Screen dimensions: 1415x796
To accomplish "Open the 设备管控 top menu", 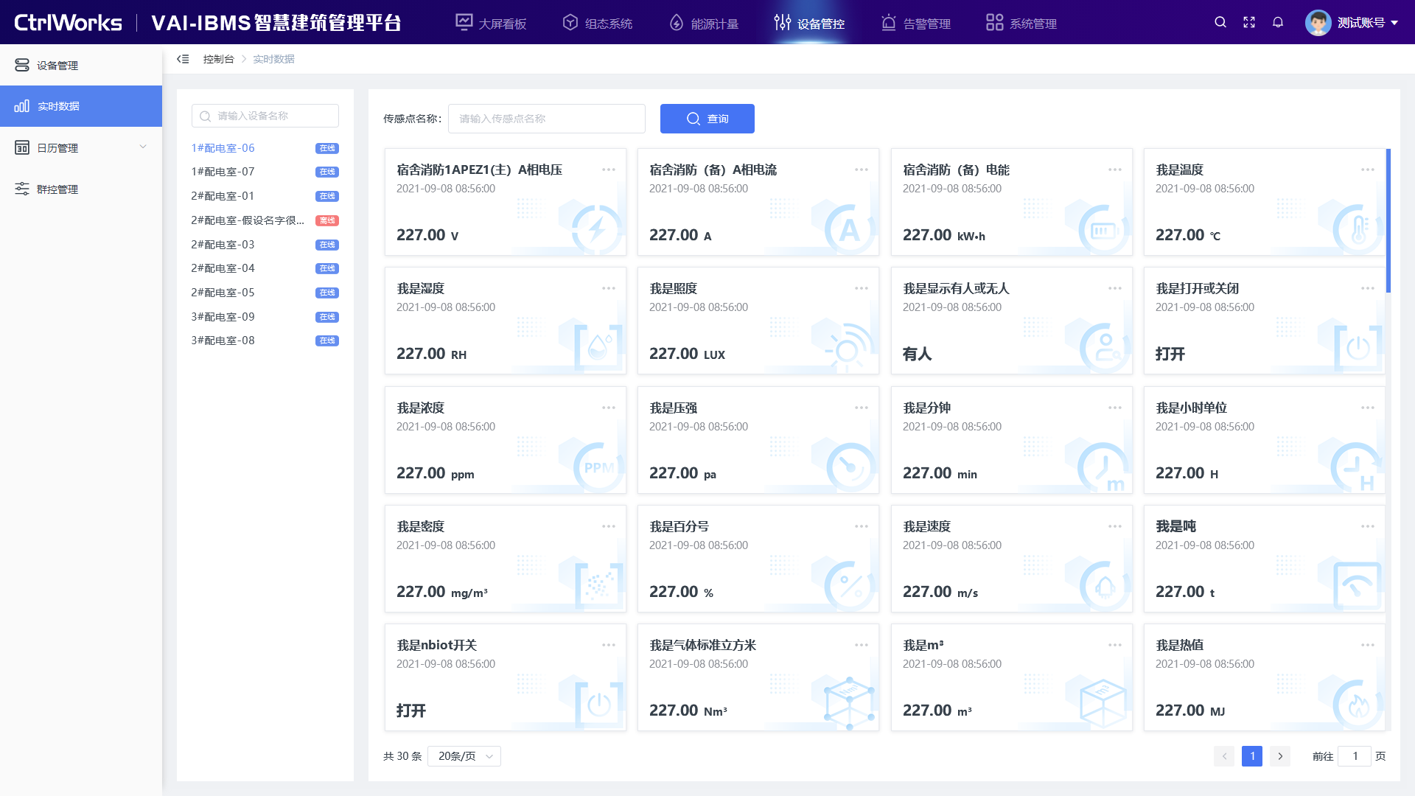I will [x=809, y=23].
